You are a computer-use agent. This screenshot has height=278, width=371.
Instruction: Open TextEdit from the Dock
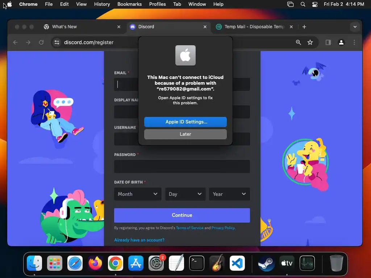176,263
